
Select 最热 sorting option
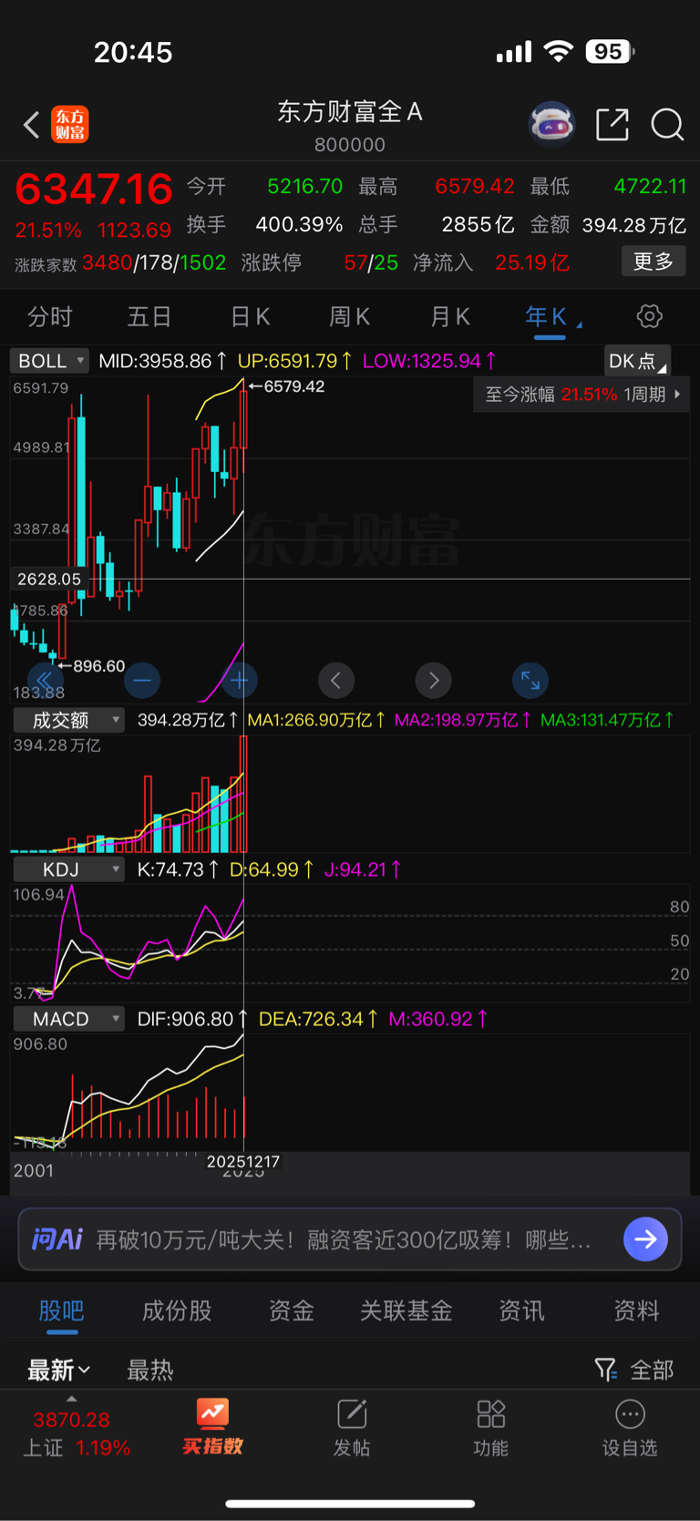pos(150,1369)
